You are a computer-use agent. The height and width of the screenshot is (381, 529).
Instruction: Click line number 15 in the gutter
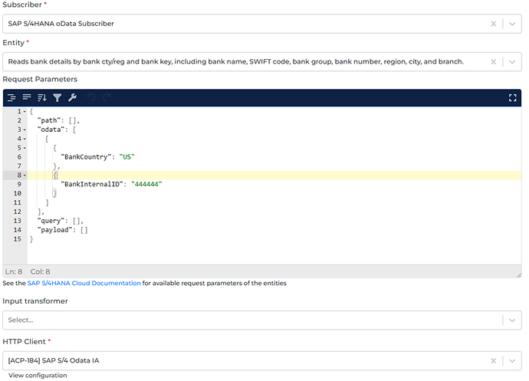pos(18,239)
